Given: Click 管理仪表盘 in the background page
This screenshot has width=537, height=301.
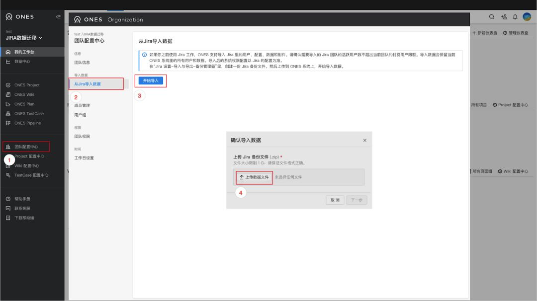Looking at the screenshot, I should pos(516,33).
